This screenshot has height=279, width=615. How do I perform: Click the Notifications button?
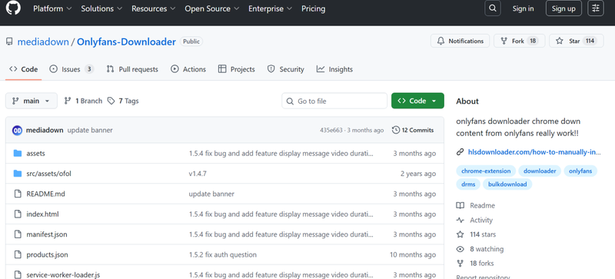(x=460, y=41)
